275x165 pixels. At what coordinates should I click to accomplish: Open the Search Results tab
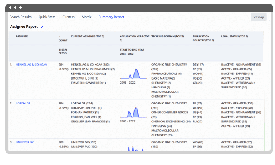pyautogui.click(x=20, y=17)
